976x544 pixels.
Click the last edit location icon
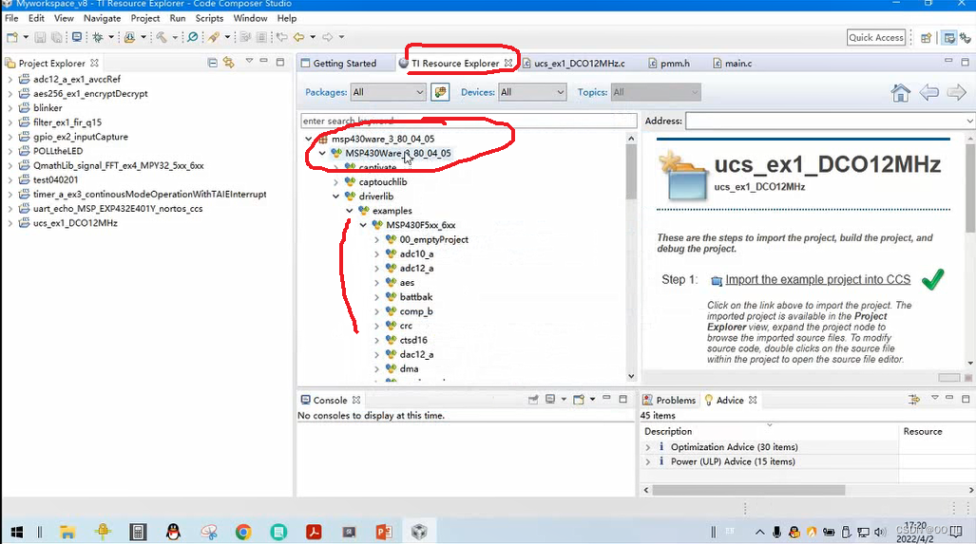point(282,37)
